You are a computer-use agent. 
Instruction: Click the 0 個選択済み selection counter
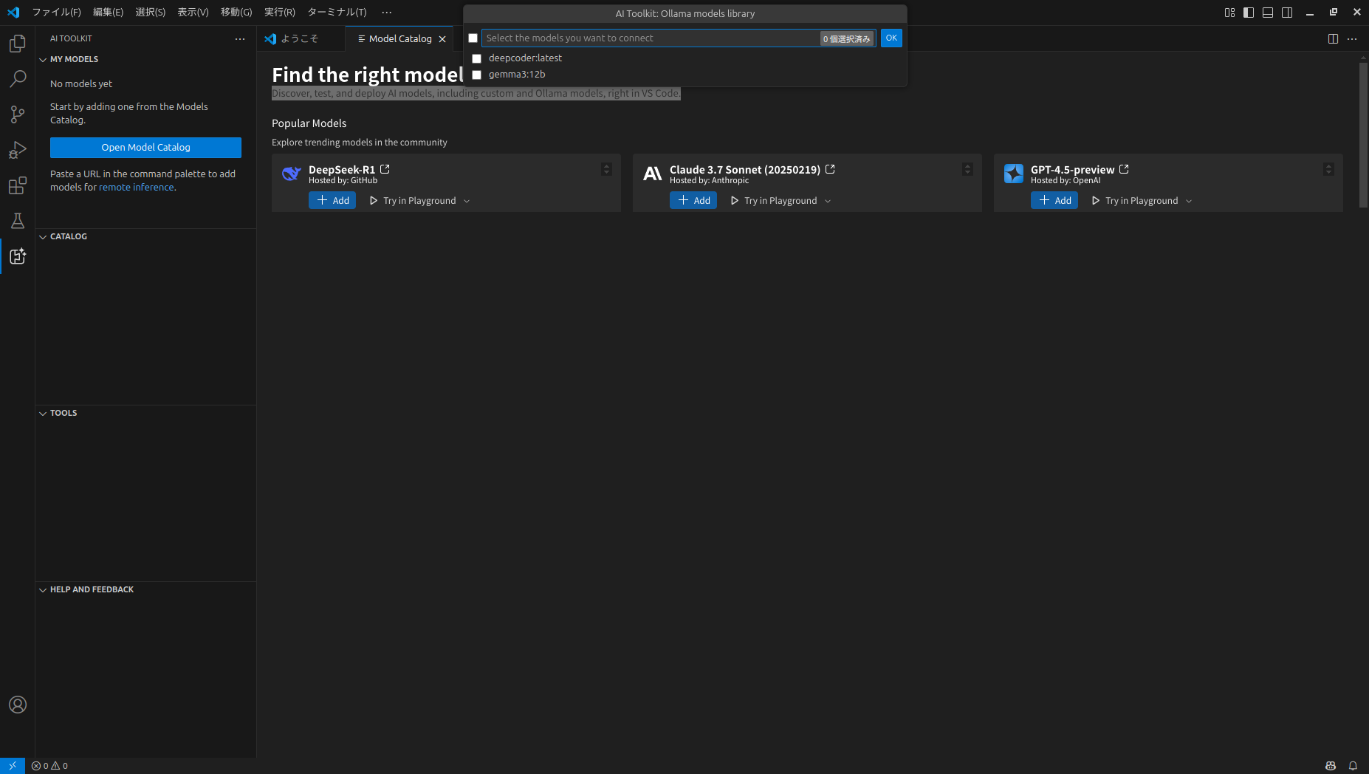point(847,39)
